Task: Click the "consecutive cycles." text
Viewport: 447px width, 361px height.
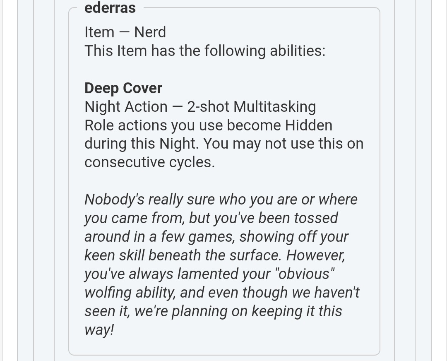Action: pyautogui.click(x=149, y=162)
